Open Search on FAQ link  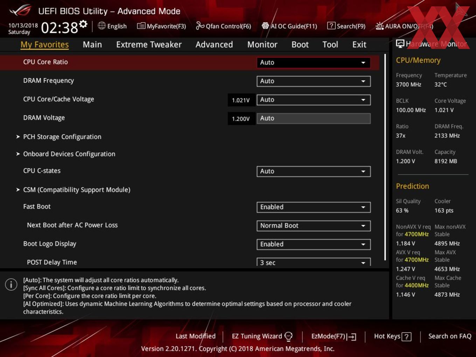coord(450,336)
